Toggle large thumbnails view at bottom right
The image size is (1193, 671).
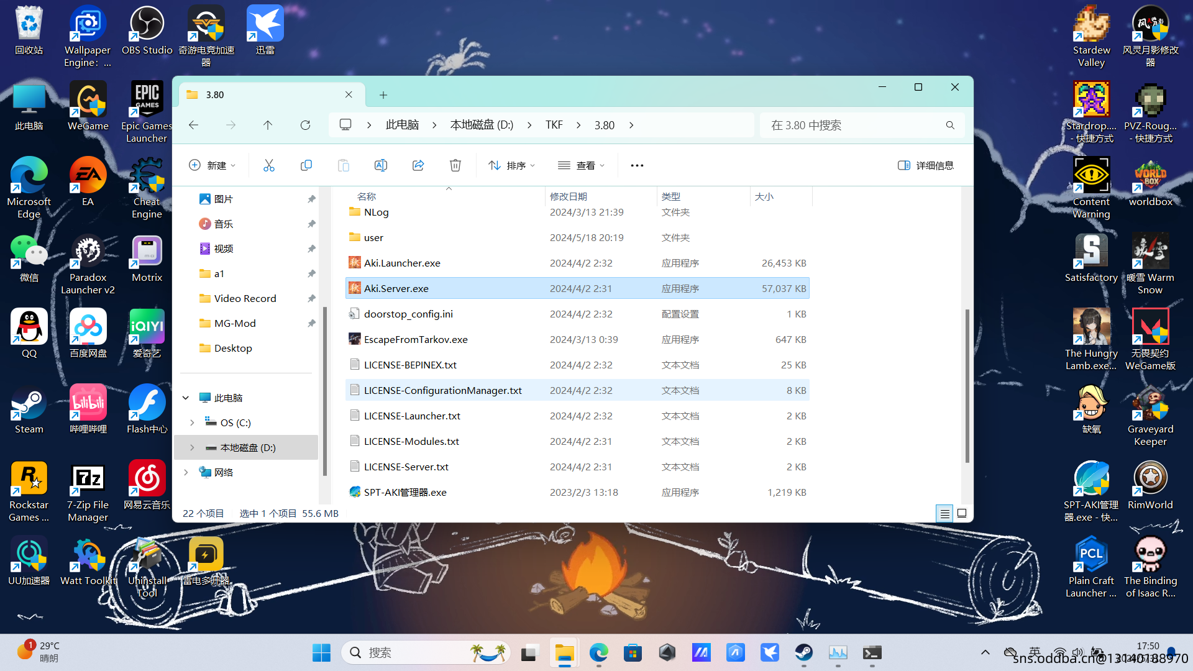pos(961,513)
